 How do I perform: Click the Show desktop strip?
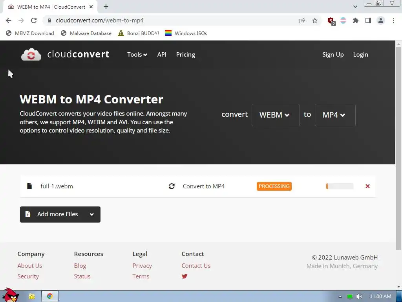(x=399, y=296)
